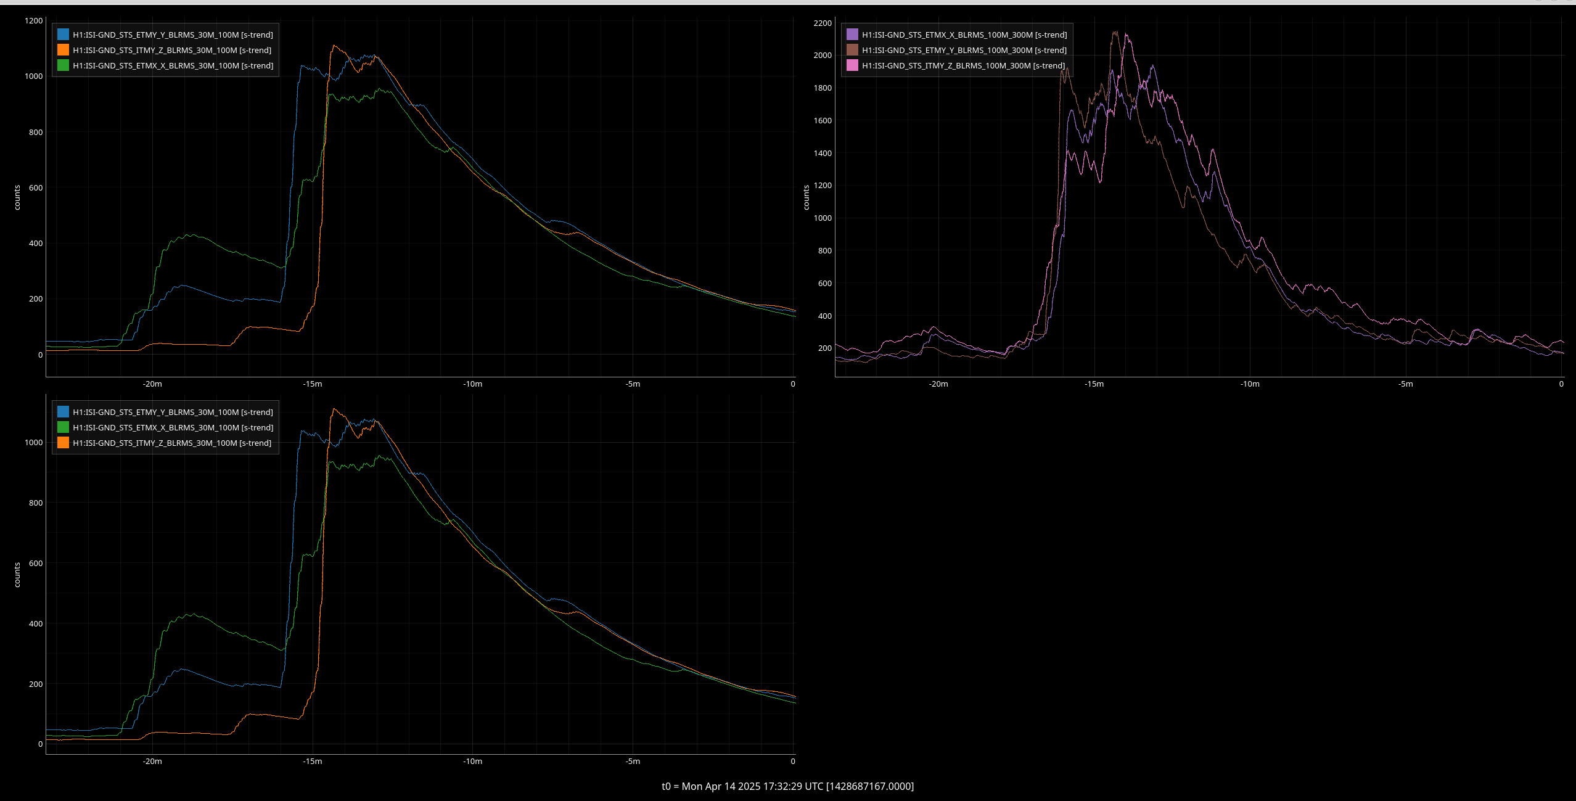Image resolution: width=1576 pixels, height=801 pixels.
Task: Select ITMY_Z_BLRMS_30M_100M label in bottom-left legend
Action: click(172, 443)
